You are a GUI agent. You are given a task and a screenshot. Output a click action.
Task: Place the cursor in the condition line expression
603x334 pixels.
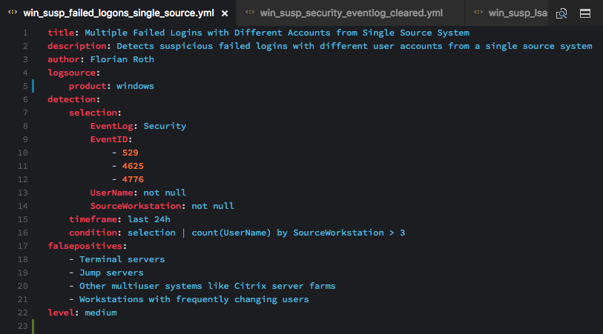pos(266,233)
